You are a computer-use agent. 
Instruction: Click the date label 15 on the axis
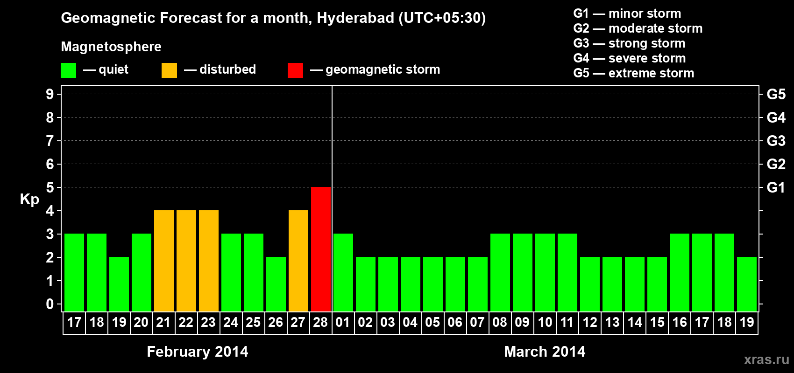(657, 322)
